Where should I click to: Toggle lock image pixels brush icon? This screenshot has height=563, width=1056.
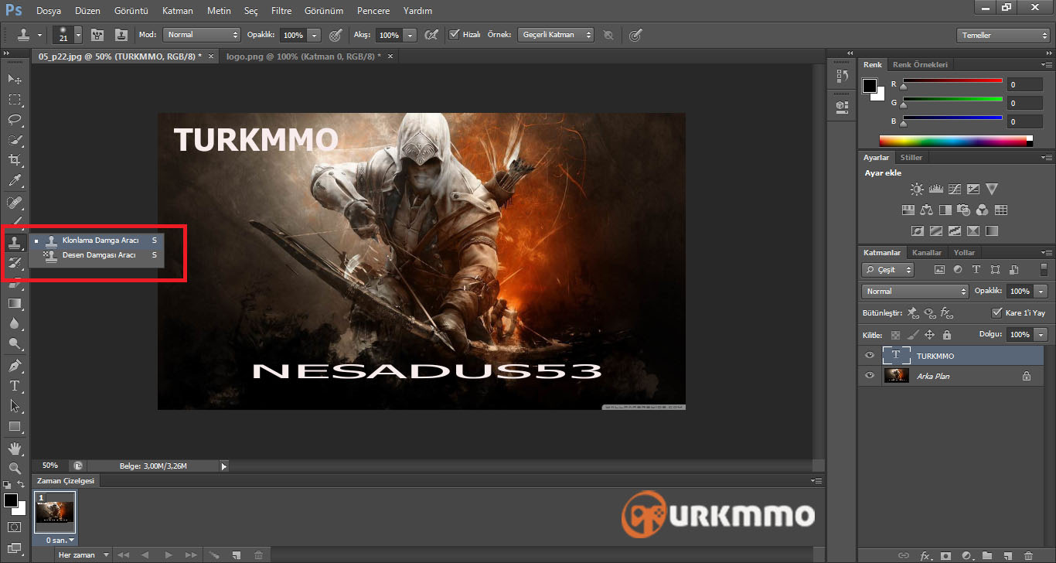pyautogui.click(x=913, y=335)
